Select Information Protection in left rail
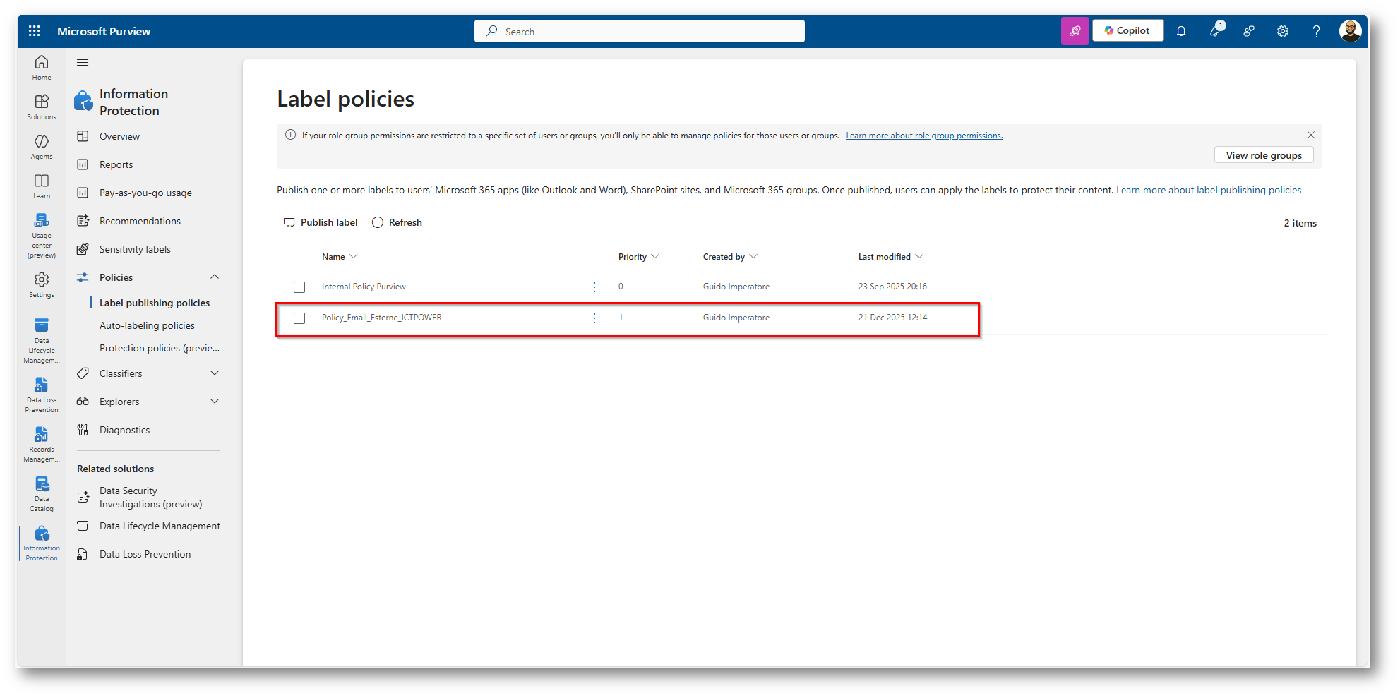 pyautogui.click(x=42, y=543)
